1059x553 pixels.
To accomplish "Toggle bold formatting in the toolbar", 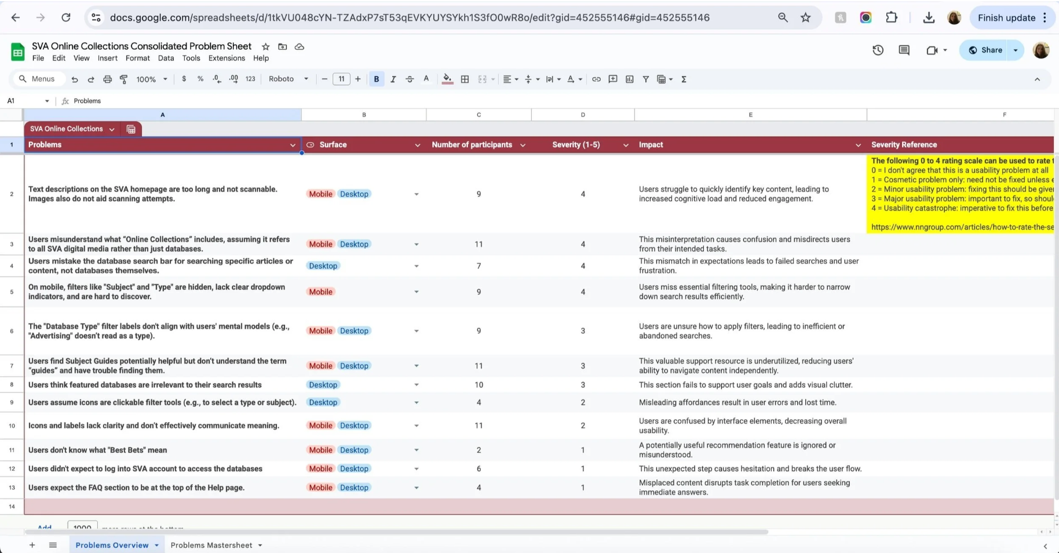I will point(377,79).
